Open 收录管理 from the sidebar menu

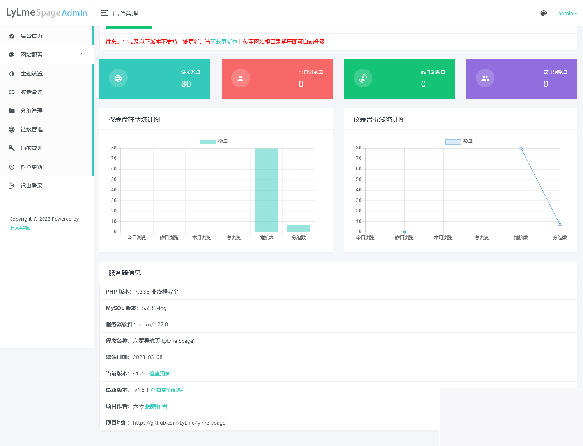(x=31, y=92)
